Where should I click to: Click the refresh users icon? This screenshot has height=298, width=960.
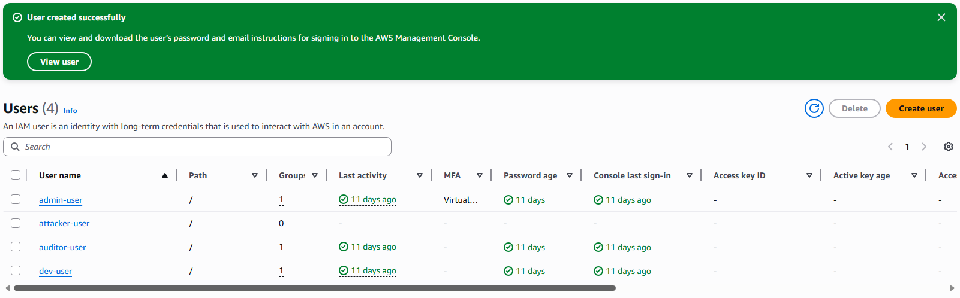814,108
